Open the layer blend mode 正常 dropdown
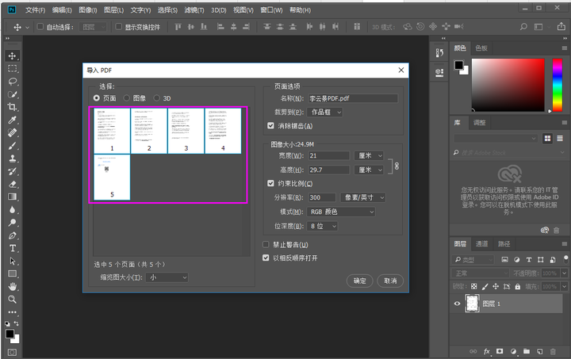 pyautogui.click(x=480, y=273)
